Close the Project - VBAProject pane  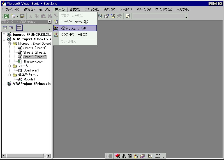point(49,22)
